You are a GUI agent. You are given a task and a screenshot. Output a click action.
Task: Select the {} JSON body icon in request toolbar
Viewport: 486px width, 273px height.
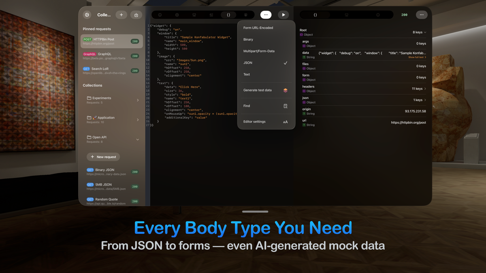pos(228,15)
